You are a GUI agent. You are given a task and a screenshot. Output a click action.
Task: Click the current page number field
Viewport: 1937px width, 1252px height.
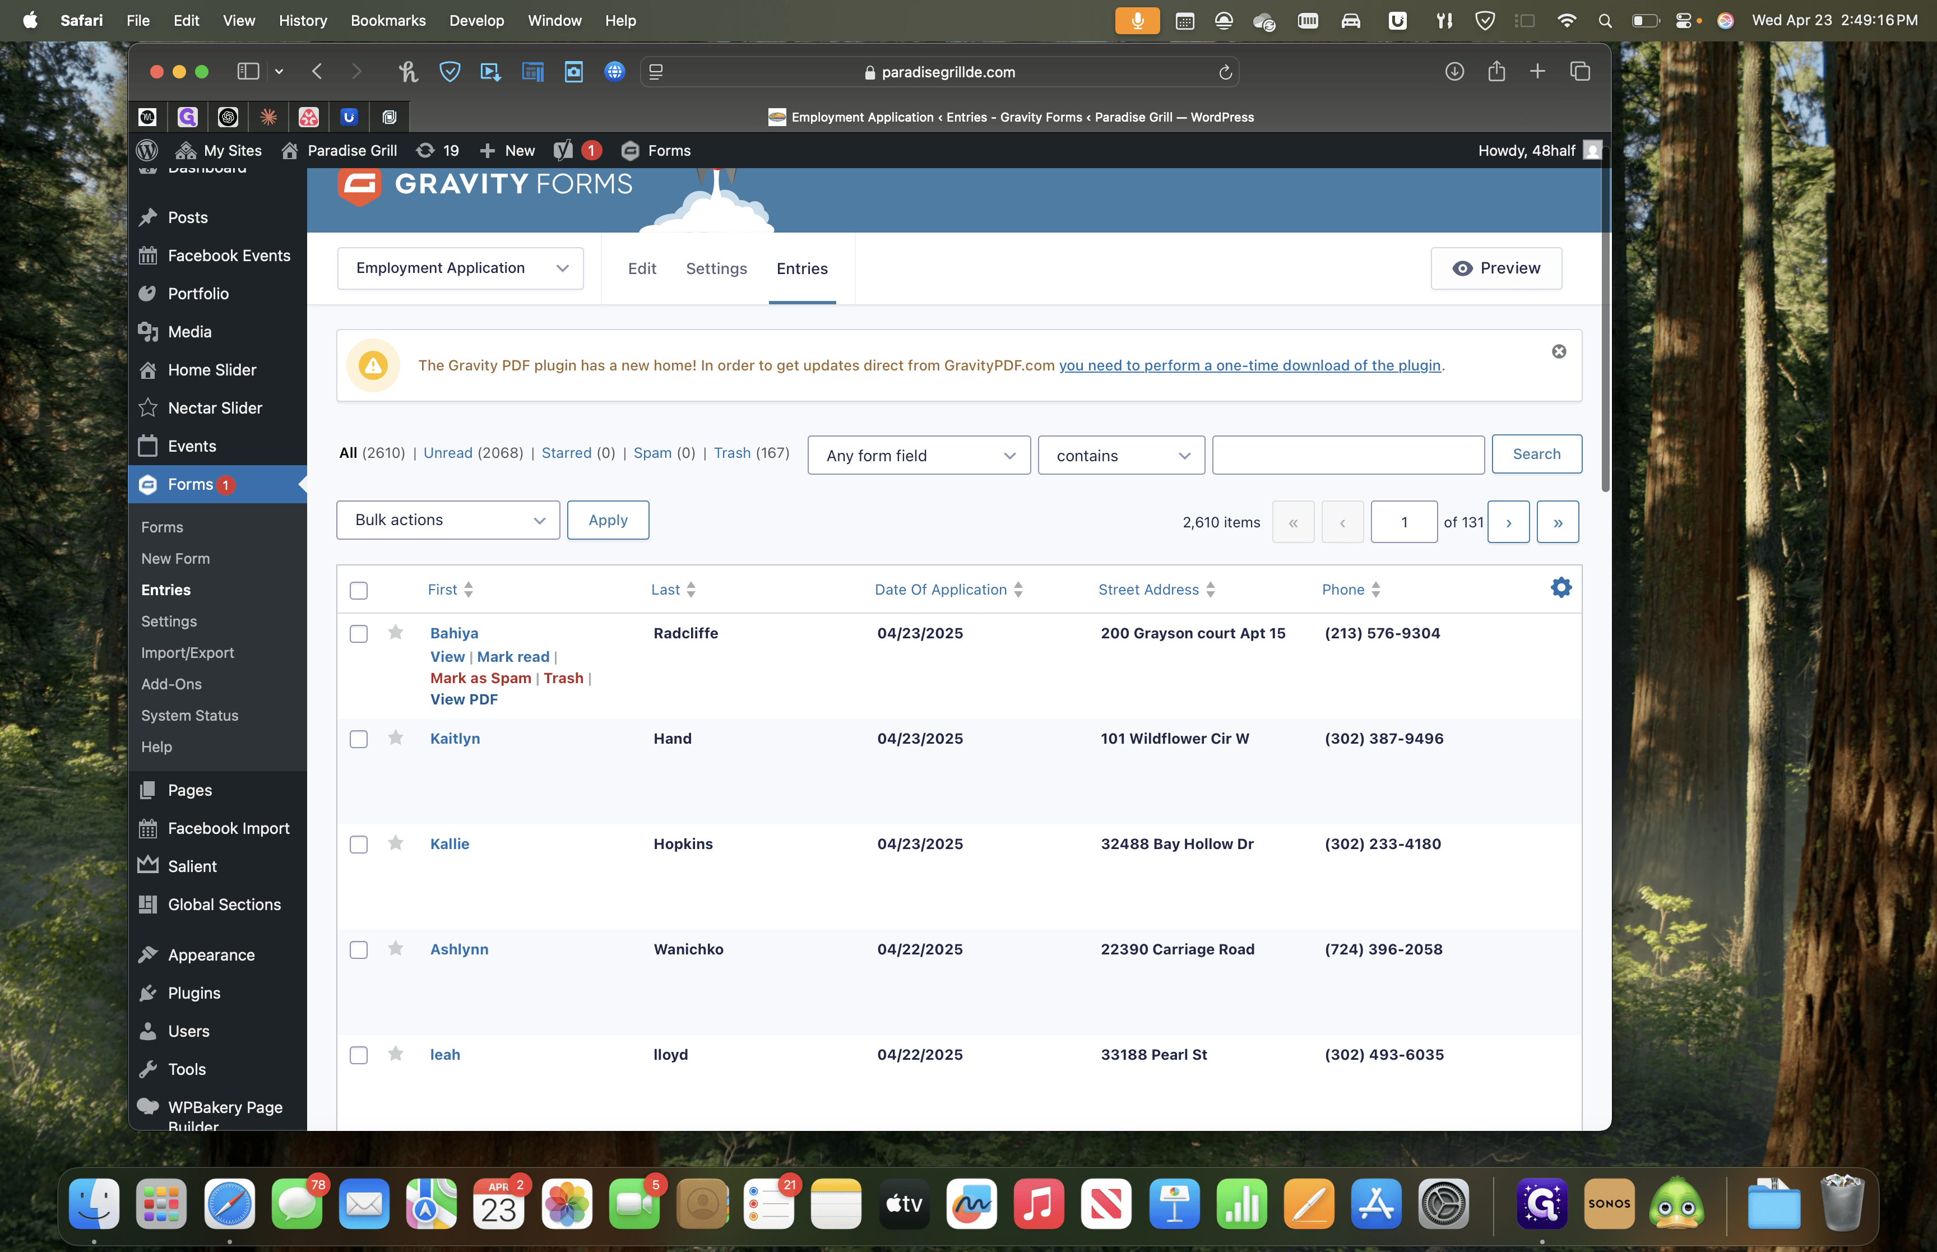point(1404,522)
